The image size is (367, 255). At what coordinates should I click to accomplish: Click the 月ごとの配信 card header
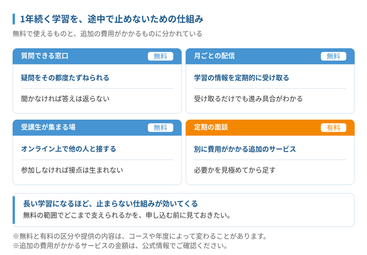click(x=270, y=56)
